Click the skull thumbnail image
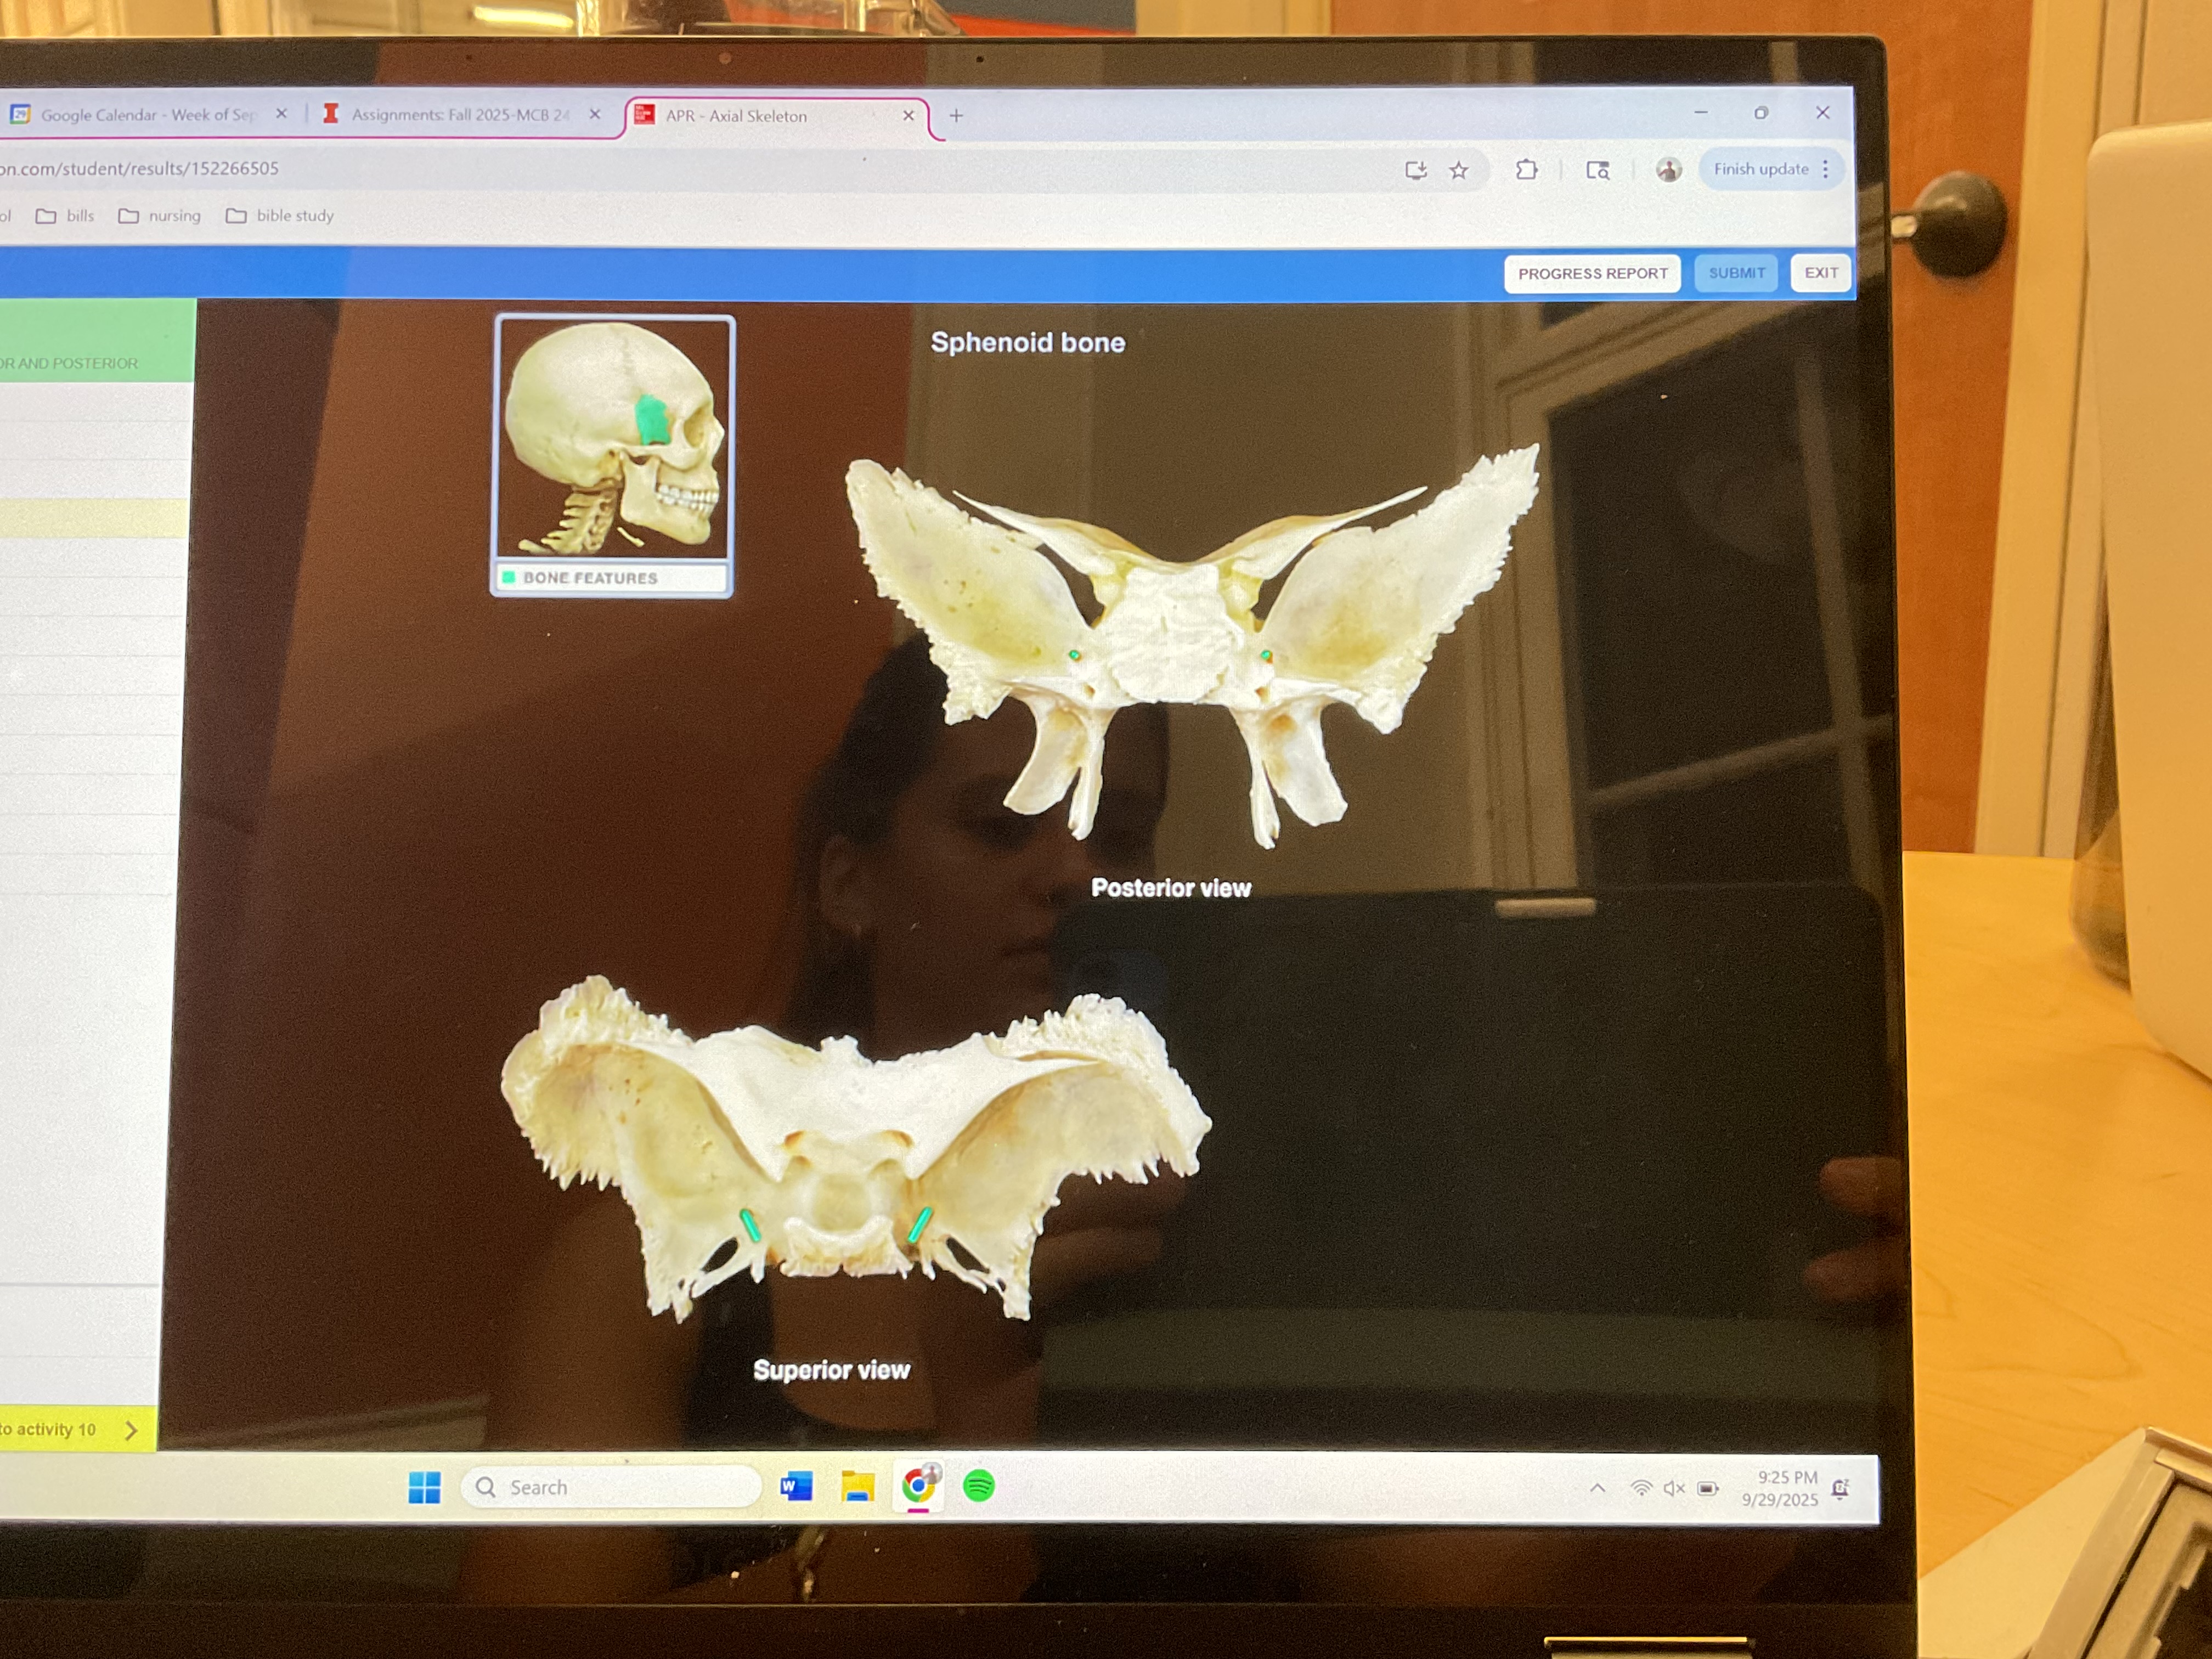Viewport: 2212px width, 1659px height. (x=614, y=440)
